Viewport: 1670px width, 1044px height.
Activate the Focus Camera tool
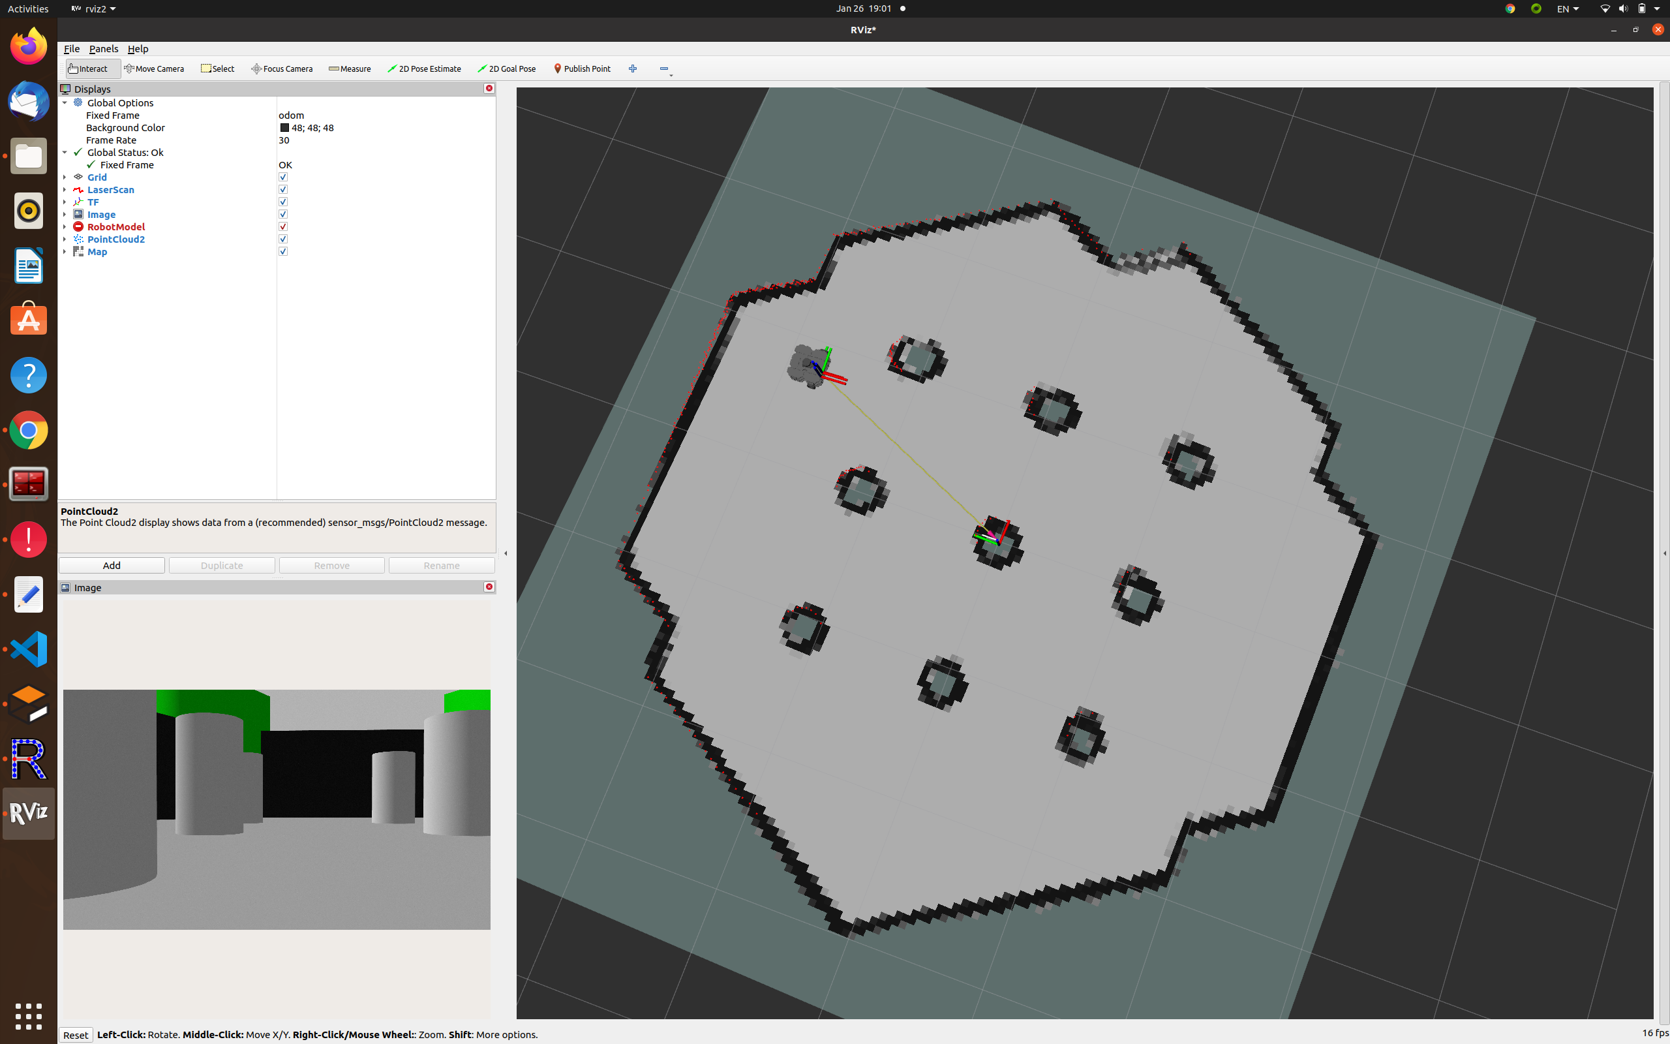282,69
